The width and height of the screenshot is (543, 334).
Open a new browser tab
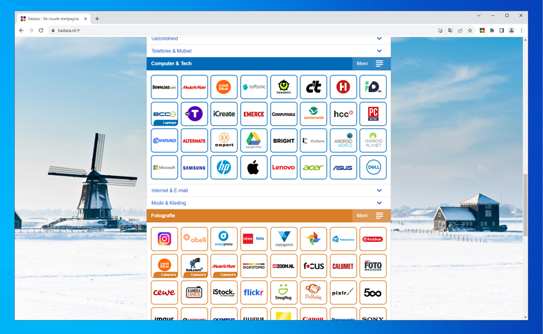[97, 19]
